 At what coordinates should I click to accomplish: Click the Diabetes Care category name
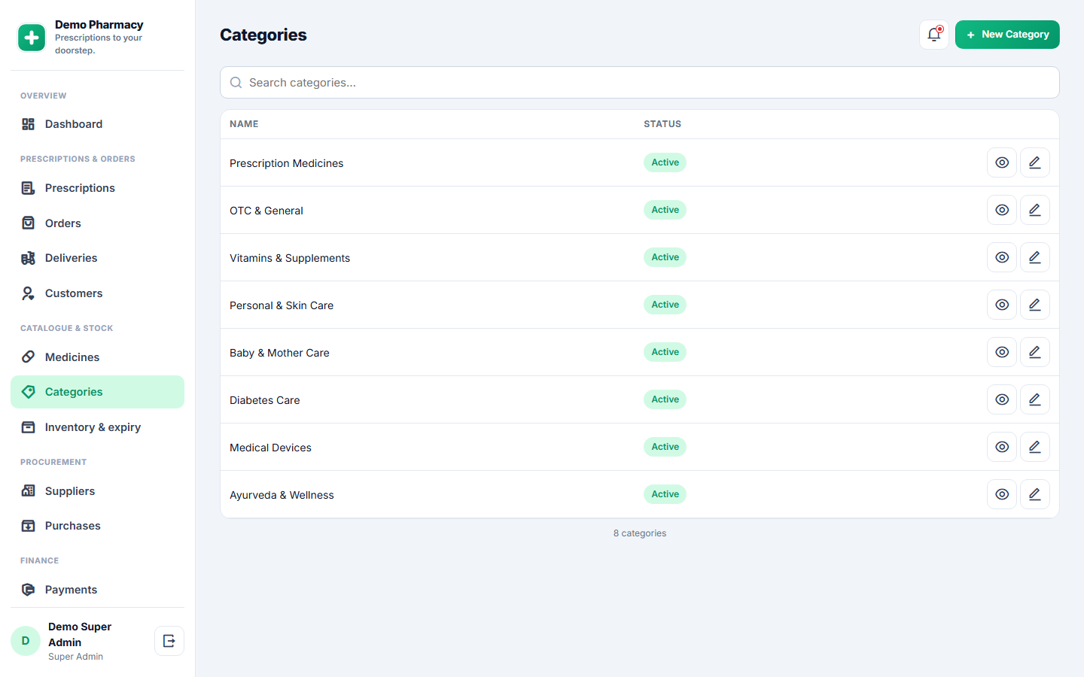point(265,400)
